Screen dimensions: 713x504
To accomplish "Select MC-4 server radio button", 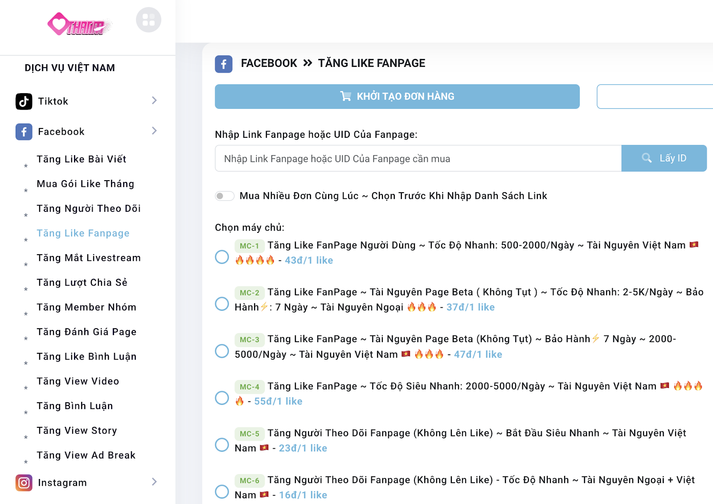I will click(x=222, y=398).
